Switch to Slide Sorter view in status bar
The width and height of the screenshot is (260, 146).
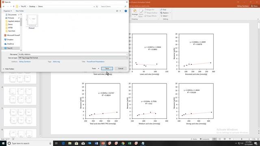tap(219, 139)
